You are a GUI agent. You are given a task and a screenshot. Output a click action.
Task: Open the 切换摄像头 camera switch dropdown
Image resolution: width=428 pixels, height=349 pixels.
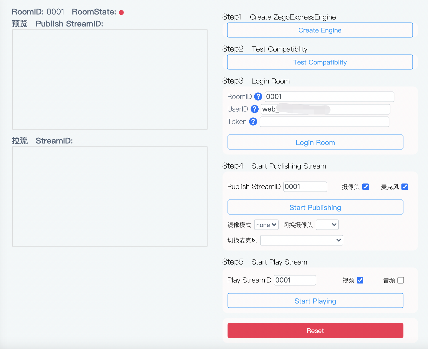[327, 225]
